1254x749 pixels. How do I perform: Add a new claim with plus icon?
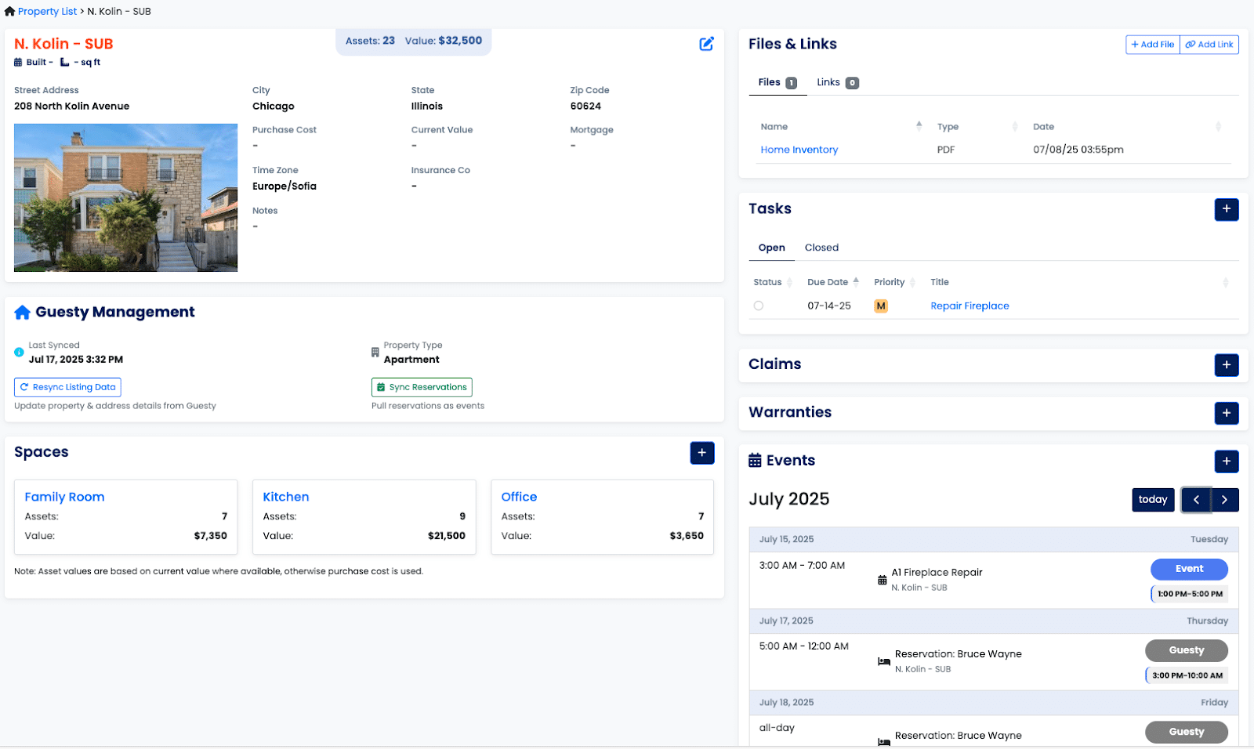(x=1226, y=365)
